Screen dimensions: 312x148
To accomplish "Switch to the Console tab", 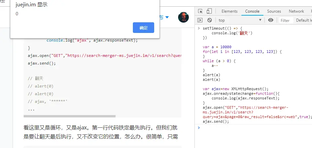I will 252,11.
